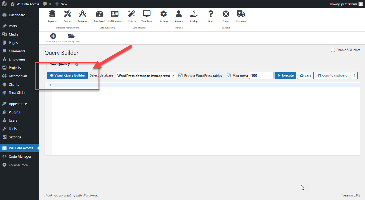
Task: Expand the WP Data Access sidebar menu
Action: (20, 148)
